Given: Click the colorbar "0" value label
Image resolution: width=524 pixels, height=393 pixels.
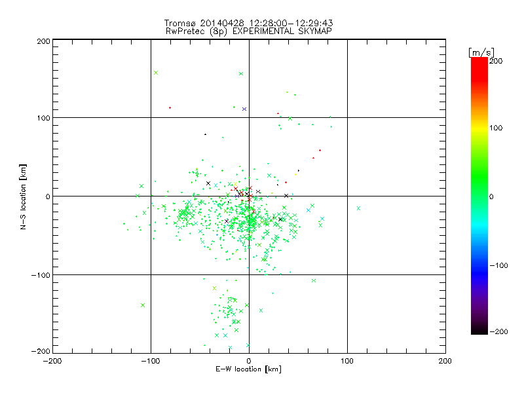Looking at the screenshot, I should click(x=491, y=196).
